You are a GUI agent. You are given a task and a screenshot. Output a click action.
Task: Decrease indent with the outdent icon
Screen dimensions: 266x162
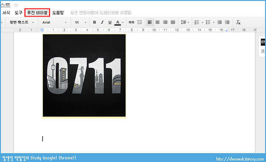pyautogui.click(x=219, y=22)
